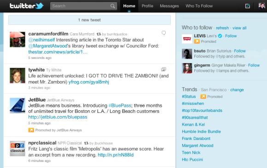Open the media icon on tywhite tweet
267x168 pixels.
pos(163,70)
